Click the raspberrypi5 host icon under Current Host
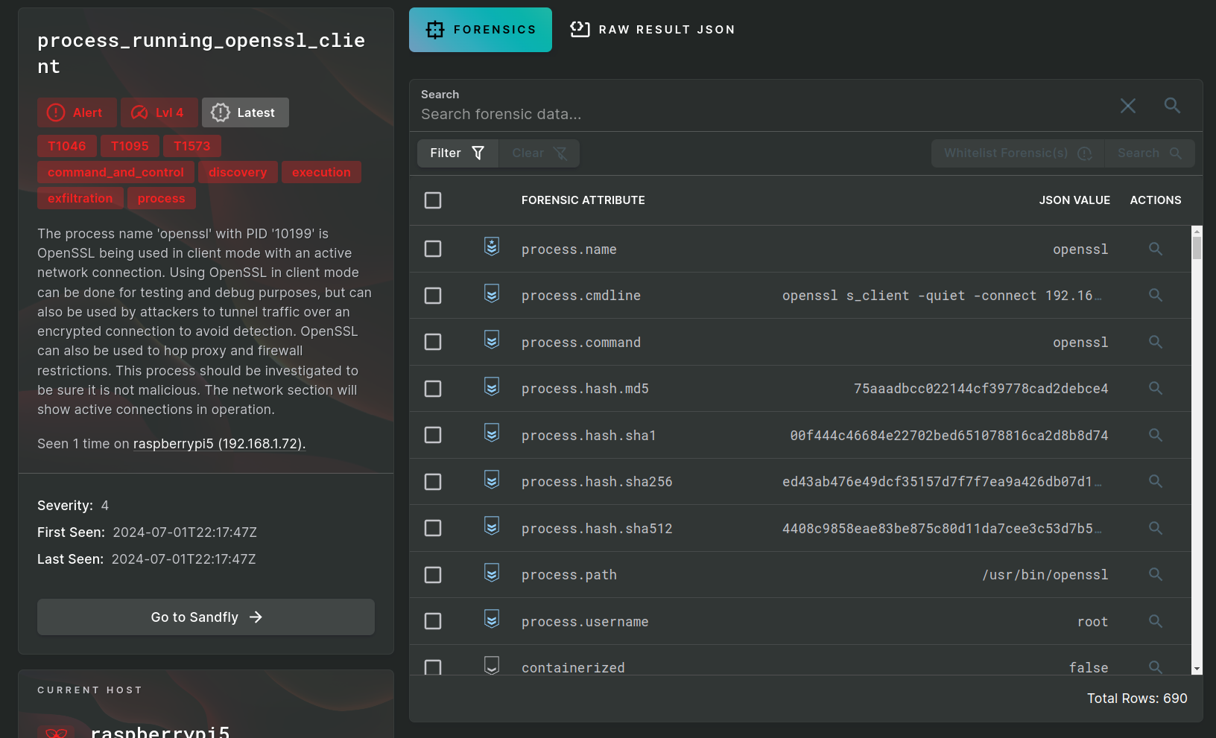 (57, 731)
